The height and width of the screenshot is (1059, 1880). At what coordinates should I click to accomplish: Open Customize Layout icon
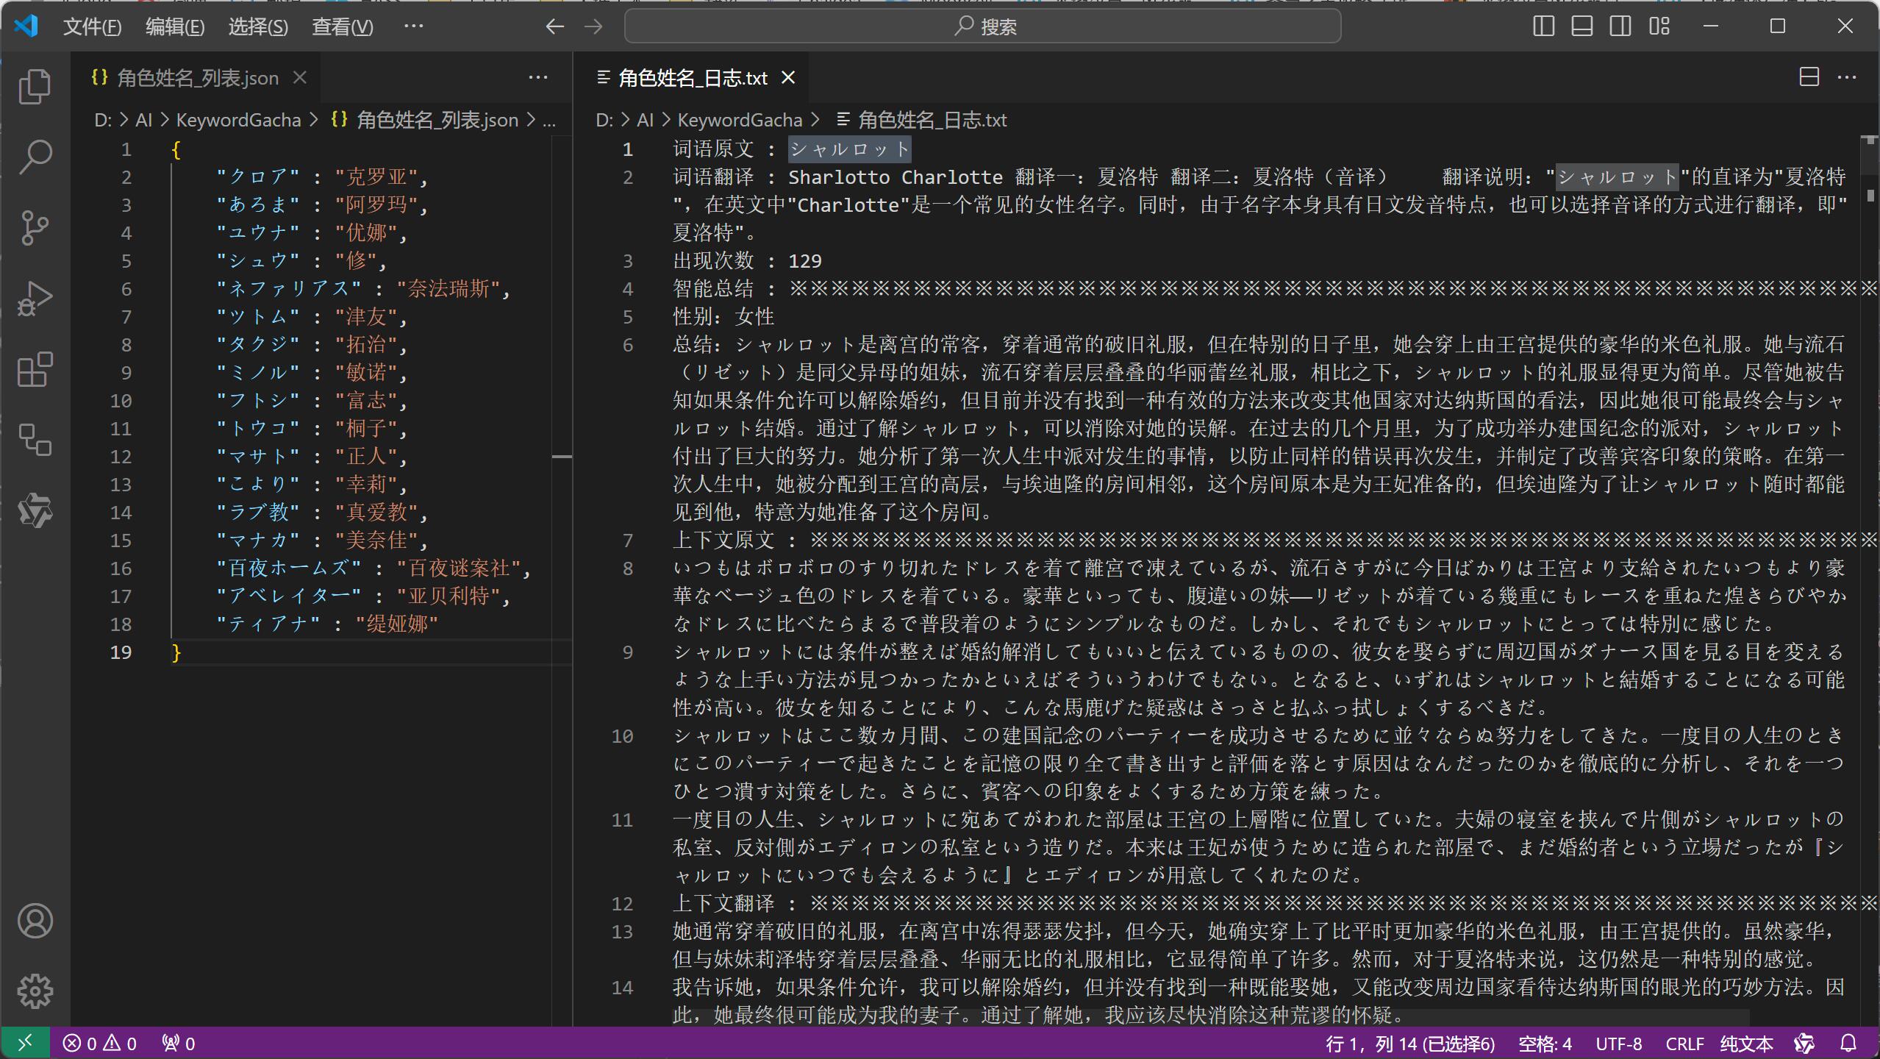1659,26
